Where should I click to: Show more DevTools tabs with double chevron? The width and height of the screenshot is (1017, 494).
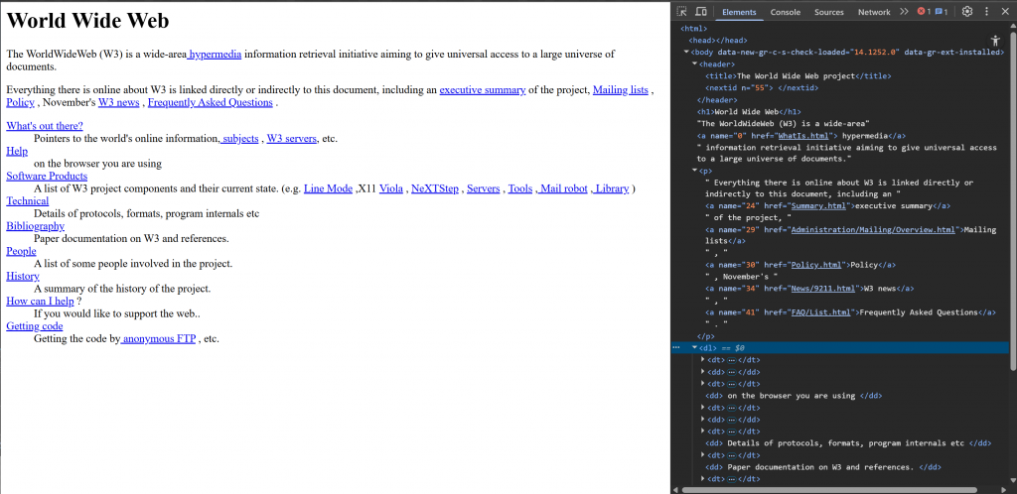click(904, 12)
